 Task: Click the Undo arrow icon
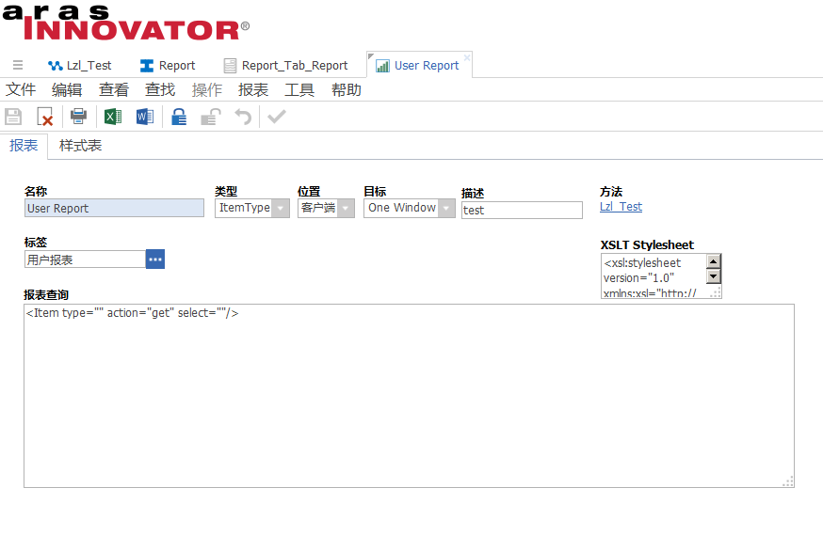coord(243,117)
